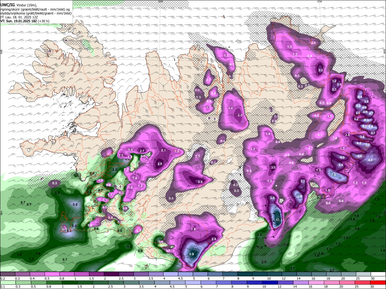Click the '(+30 h)' forecast offset

[44, 21]
